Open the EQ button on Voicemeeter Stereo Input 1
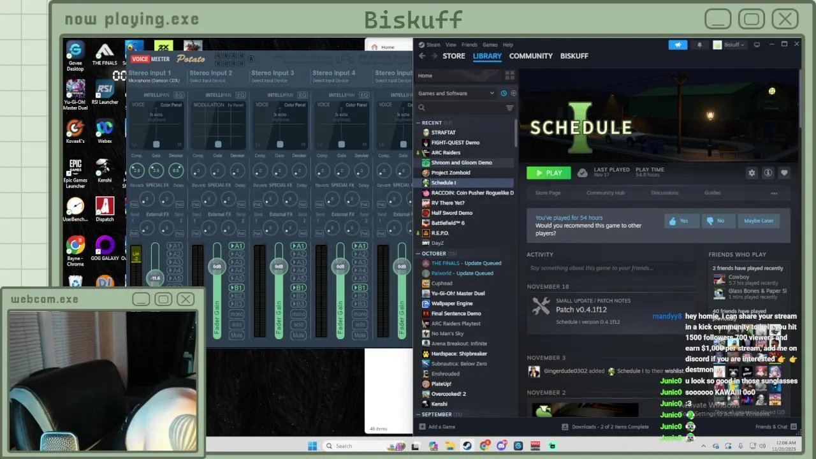Image resolution: width=816 pixels, height=459 pixels. 179,95
